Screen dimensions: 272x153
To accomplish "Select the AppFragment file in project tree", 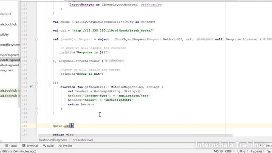I will tap(10, 55).
